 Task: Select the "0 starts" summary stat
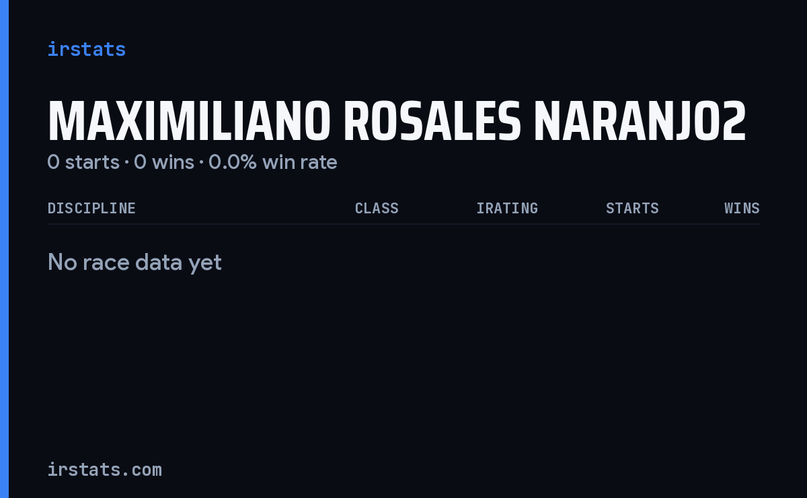tap(83, 162)
